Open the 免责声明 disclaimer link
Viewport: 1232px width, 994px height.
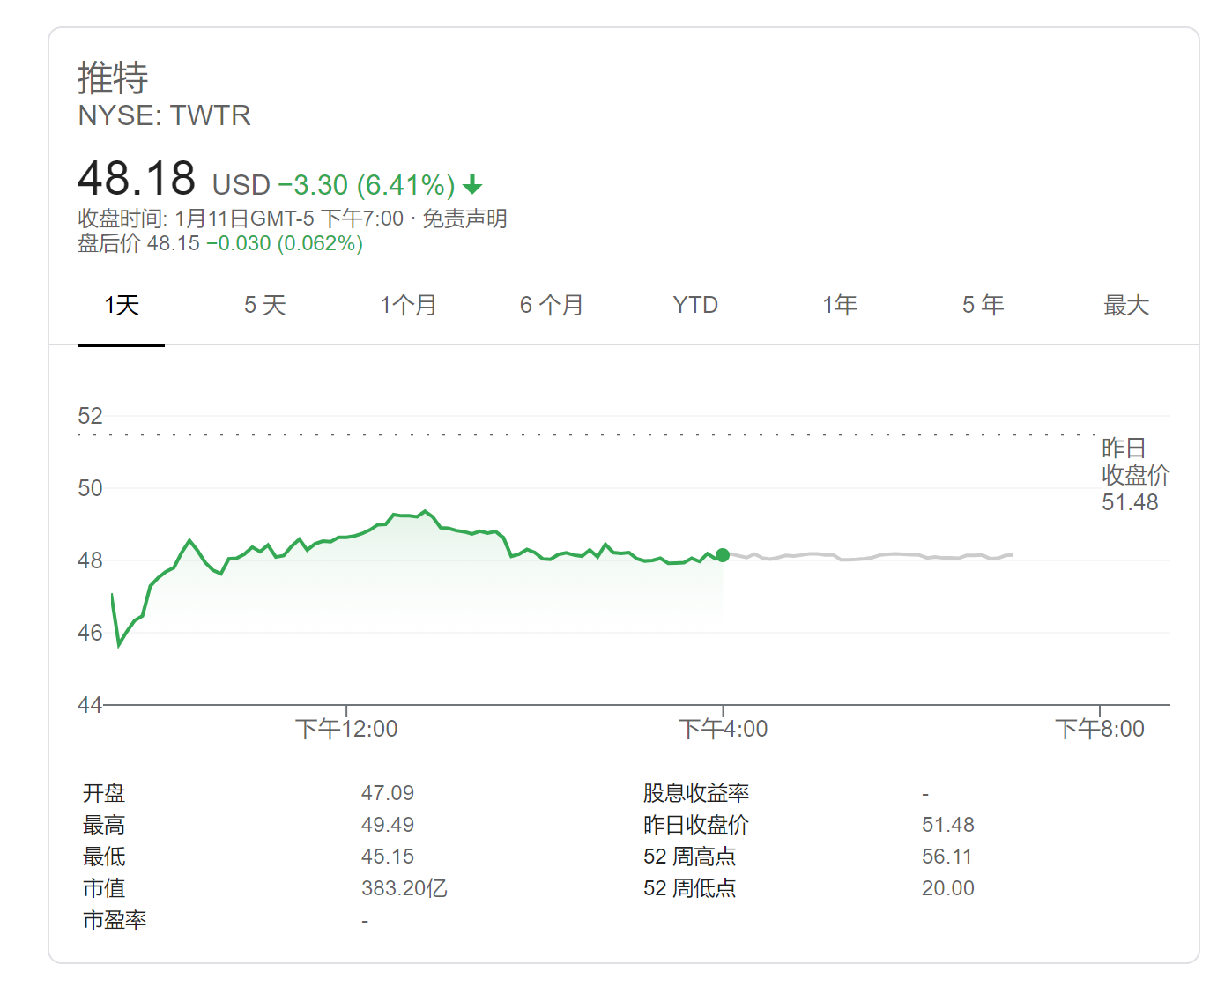click(464, 219)
